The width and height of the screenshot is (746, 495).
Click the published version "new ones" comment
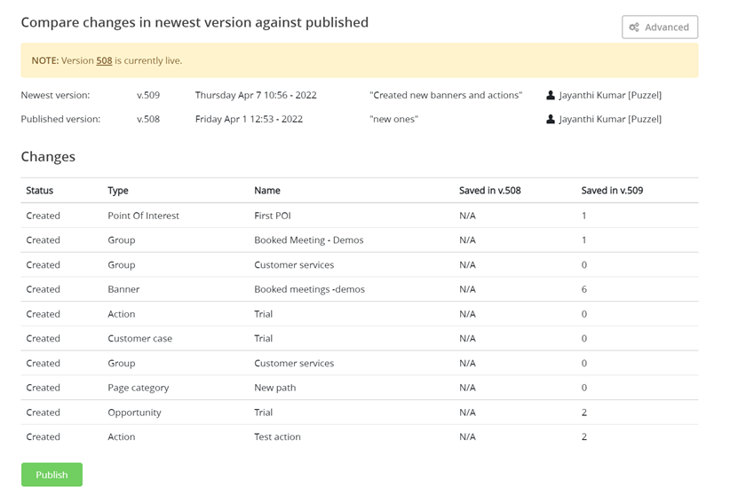(393, 119)
